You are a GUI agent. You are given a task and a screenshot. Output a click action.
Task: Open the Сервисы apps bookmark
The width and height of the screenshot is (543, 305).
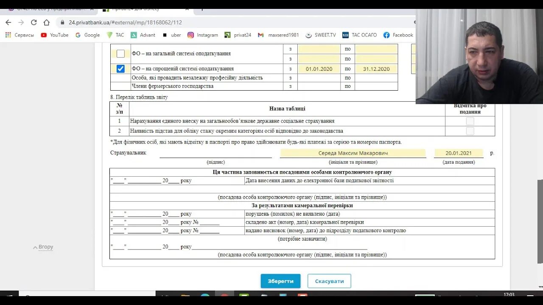click(20, 35)
